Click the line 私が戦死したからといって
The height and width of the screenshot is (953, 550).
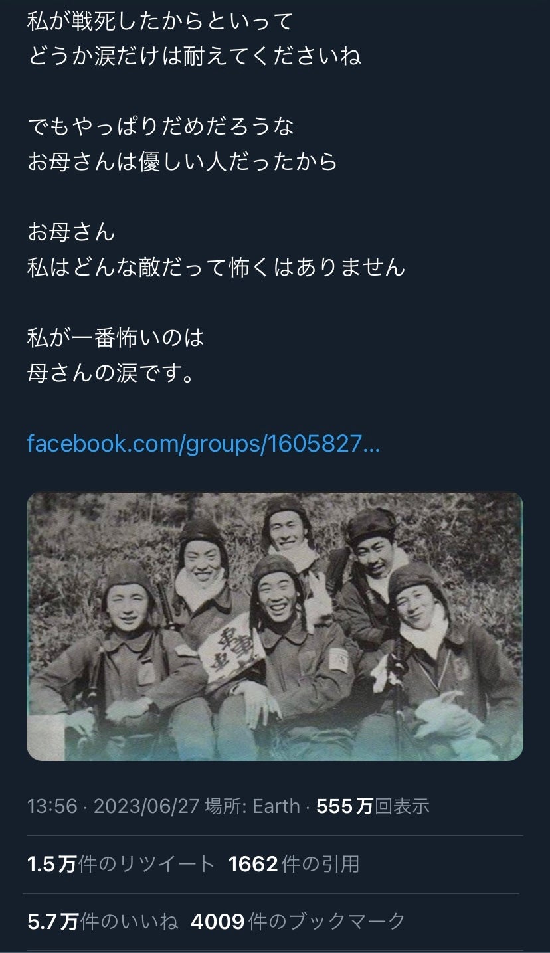pos(160,21)
